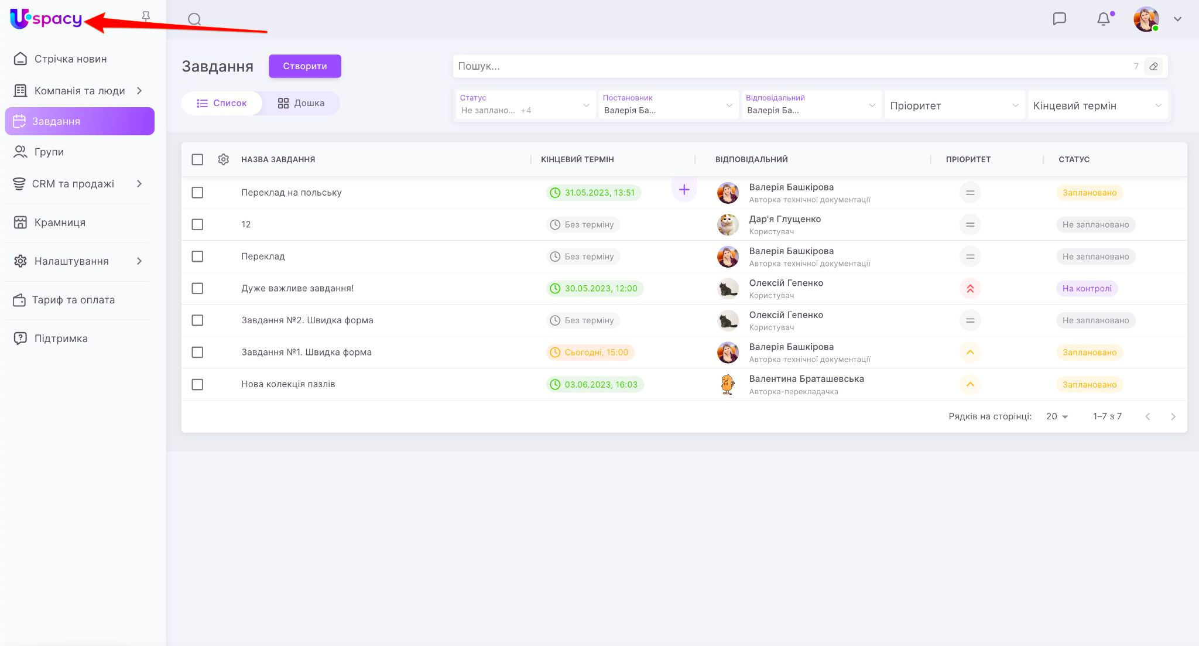Open the global search magnifier icon
Screen dimensions: 1199x646
pos(194,19)
